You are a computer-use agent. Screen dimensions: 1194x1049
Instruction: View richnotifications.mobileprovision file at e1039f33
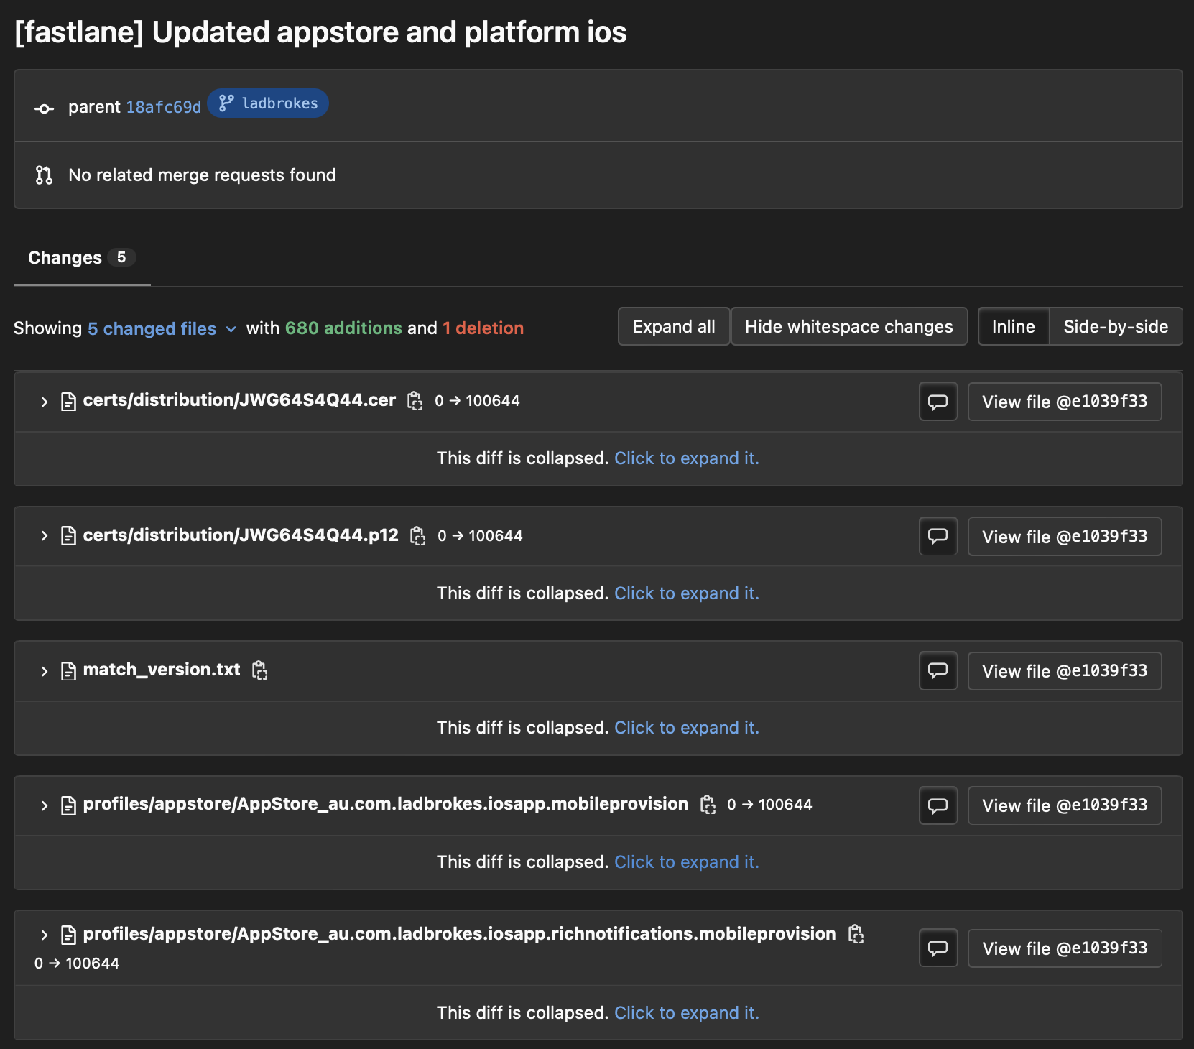(x=1065, y=948)
